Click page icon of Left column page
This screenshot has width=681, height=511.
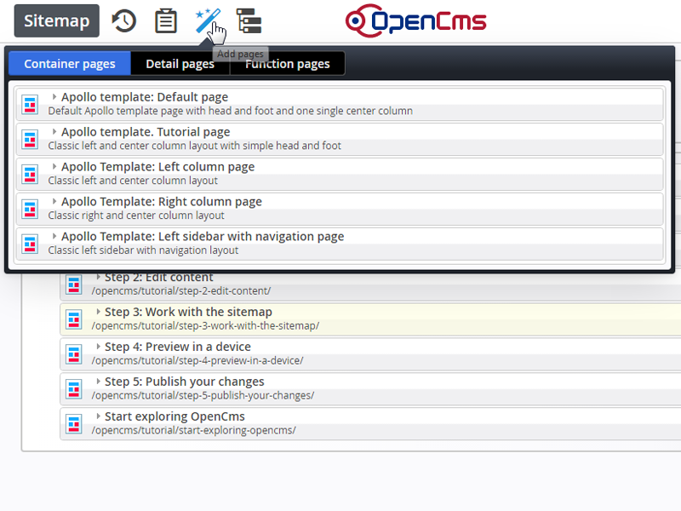[30, 174]
